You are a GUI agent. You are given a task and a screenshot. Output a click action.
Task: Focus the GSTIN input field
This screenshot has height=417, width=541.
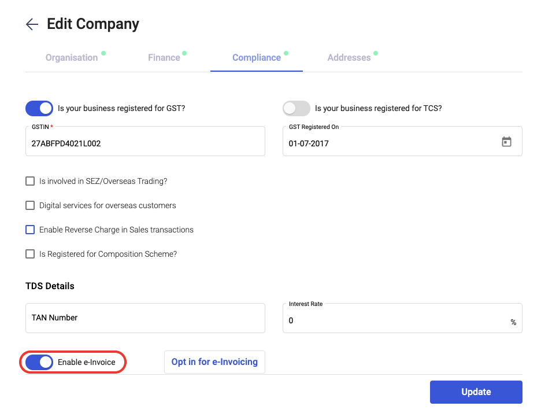145,141
